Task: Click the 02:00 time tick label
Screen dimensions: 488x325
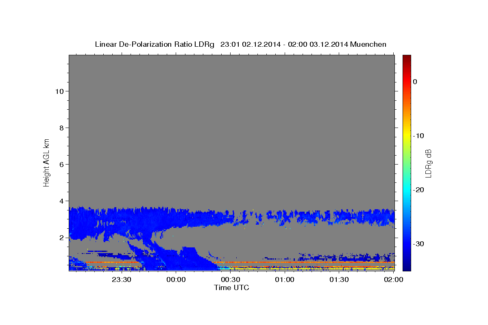Action: click(x=393, y=279)
